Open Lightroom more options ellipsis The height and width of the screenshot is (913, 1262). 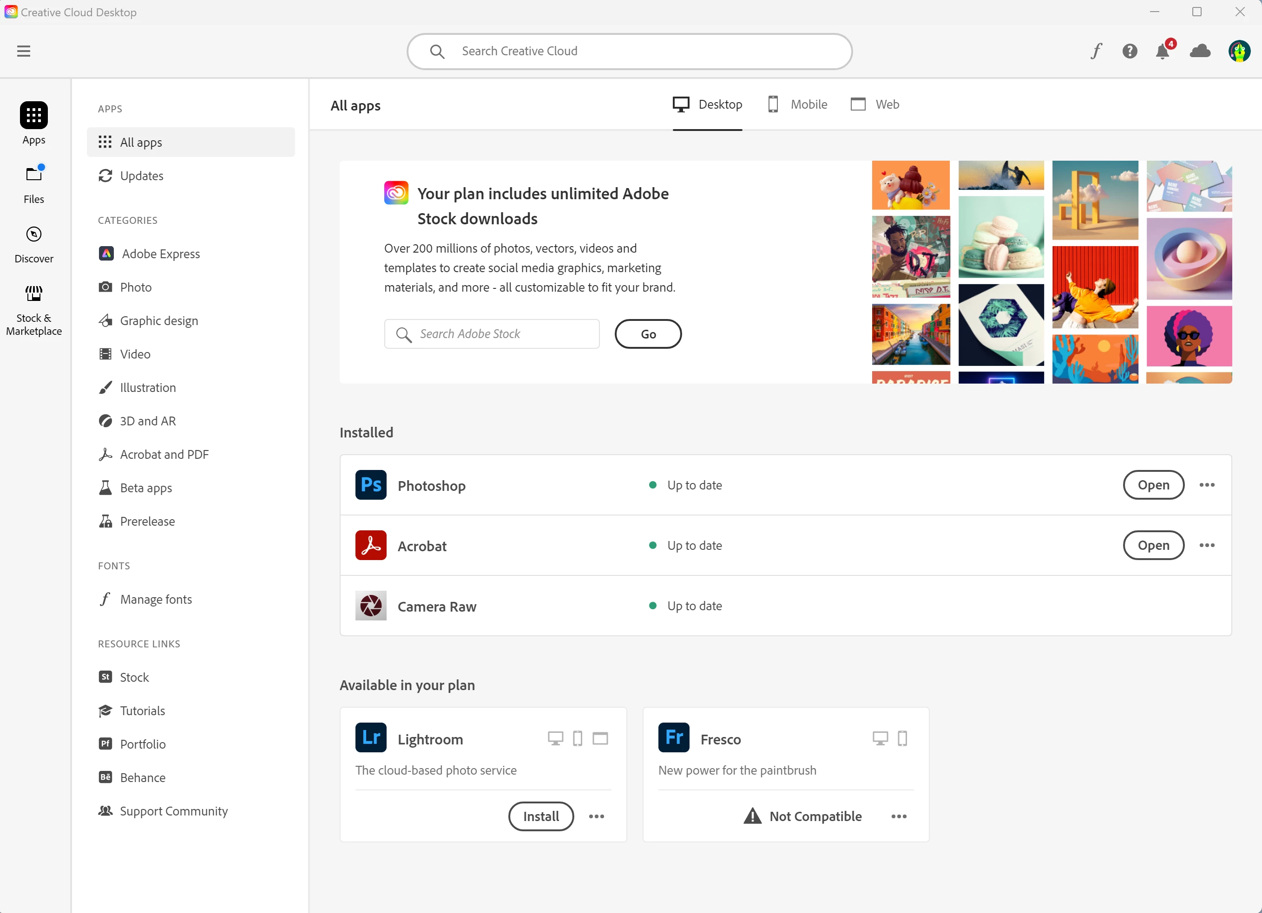point(597,816)
